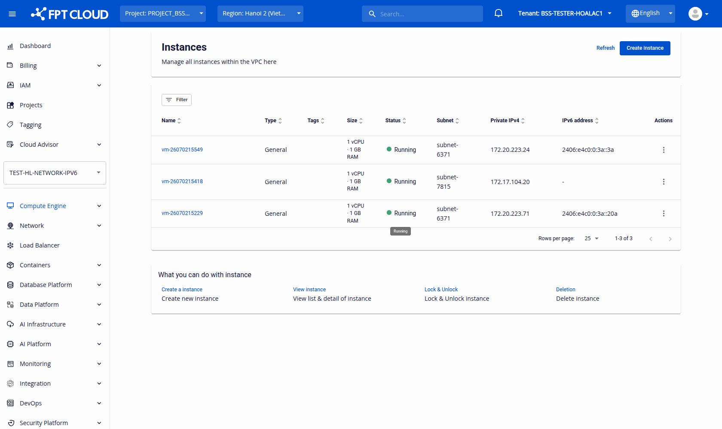Click the DevOps sidebar icon
722x429 pixels.
[x=10, y=403]
